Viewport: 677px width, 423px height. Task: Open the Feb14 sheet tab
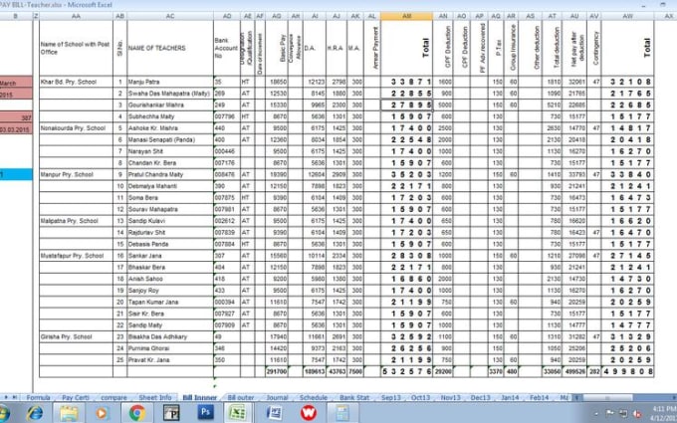(x=540, y=397)
